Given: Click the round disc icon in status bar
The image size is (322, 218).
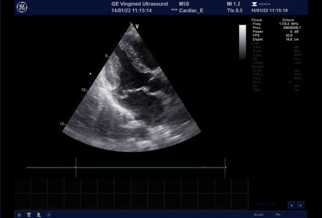Looking at the screenshot, I should tap(49, 214).
